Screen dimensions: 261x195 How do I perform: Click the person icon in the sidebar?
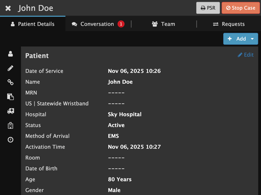(11, 54)
